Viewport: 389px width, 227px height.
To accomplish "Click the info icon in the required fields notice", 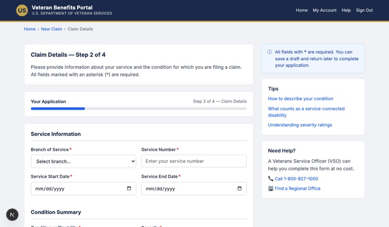I will (269, 52).
